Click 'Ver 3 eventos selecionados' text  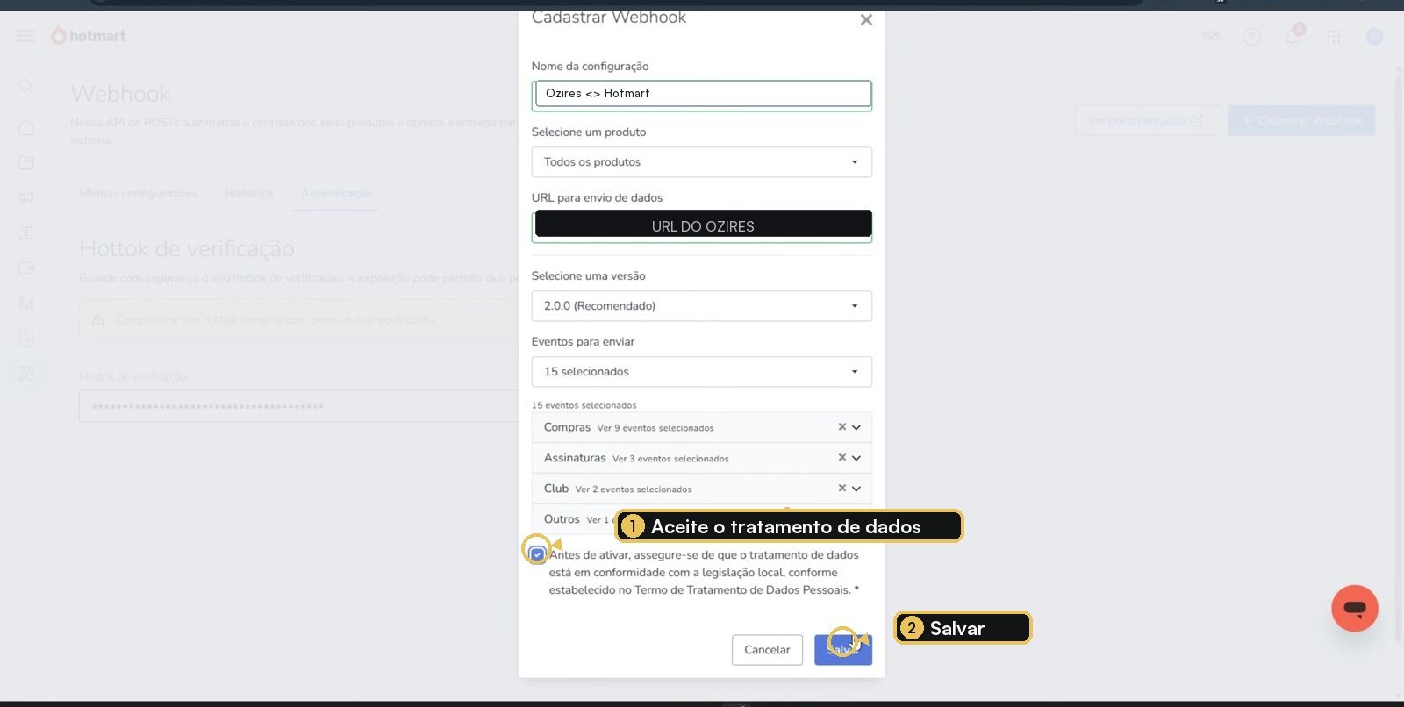tap(670, 459)
